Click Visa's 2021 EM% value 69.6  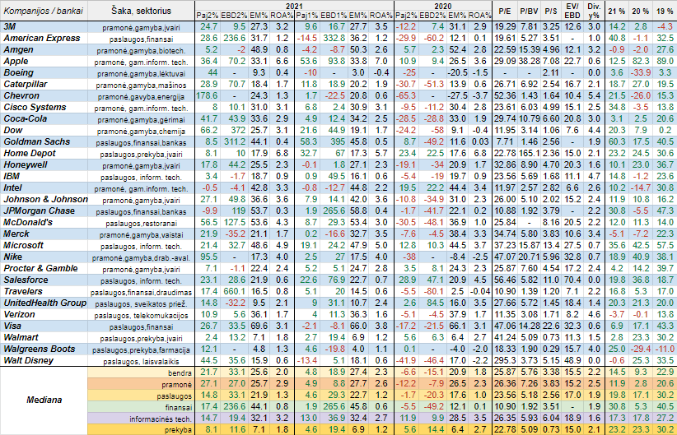pos(259,326)
